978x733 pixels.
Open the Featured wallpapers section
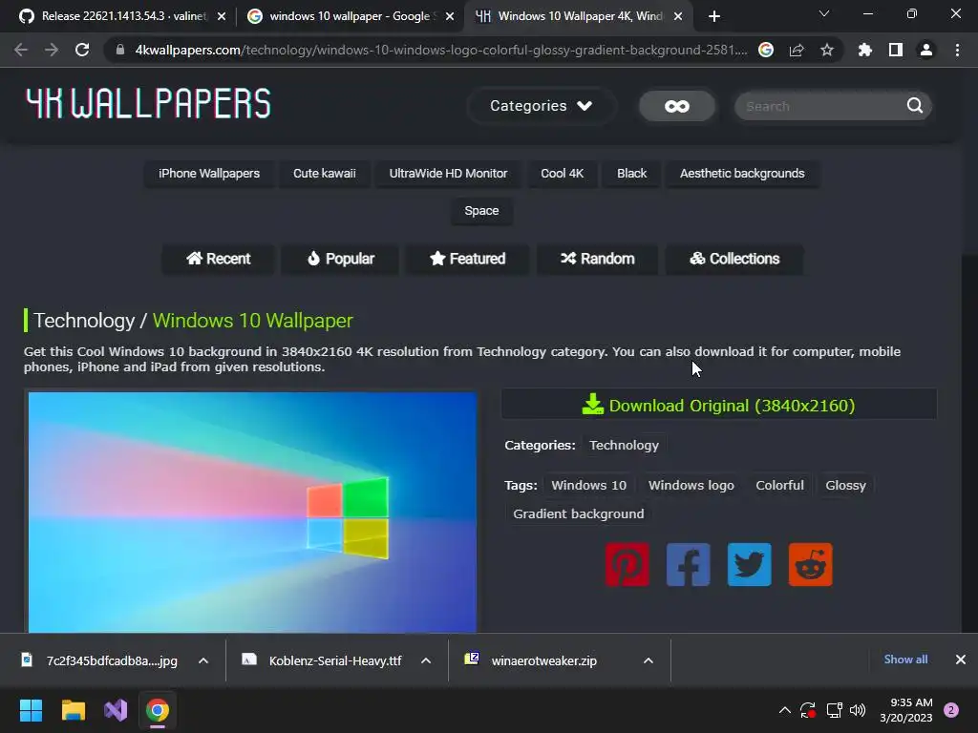pyautogui.click(x=468, y=259)
